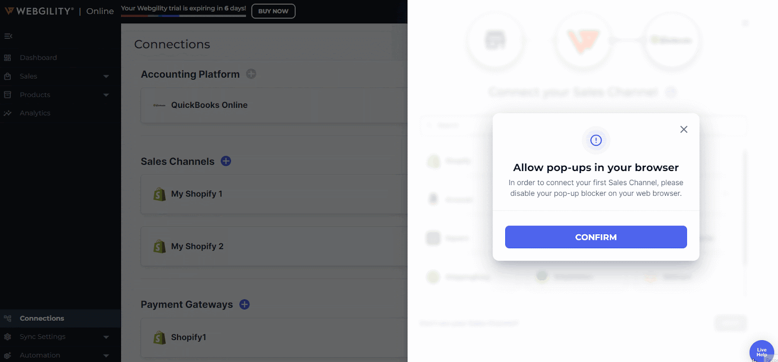The height and width of the screenshot is (362, 778).
Task: Open the QuickBooks Online connection card
Action: [274, 105]
